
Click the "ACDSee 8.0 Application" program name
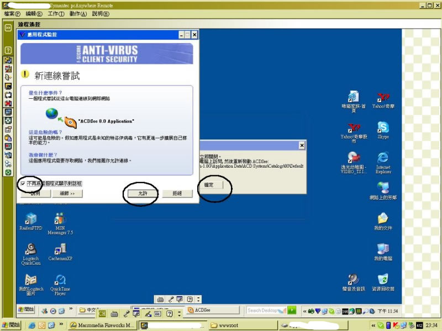coord(106,121)
